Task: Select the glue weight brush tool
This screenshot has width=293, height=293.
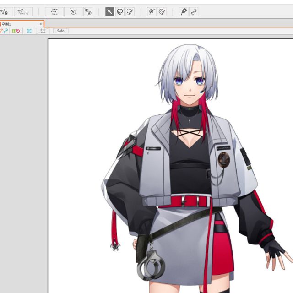Action: [x=162, y=12]
